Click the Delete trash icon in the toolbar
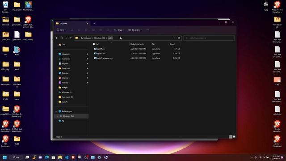Image resolution: width=286 pixels, height=161 pixels. (x=108, y=30)
